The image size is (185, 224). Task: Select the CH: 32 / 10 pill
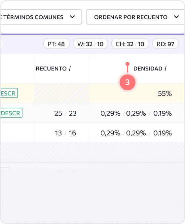click(130, 44)
